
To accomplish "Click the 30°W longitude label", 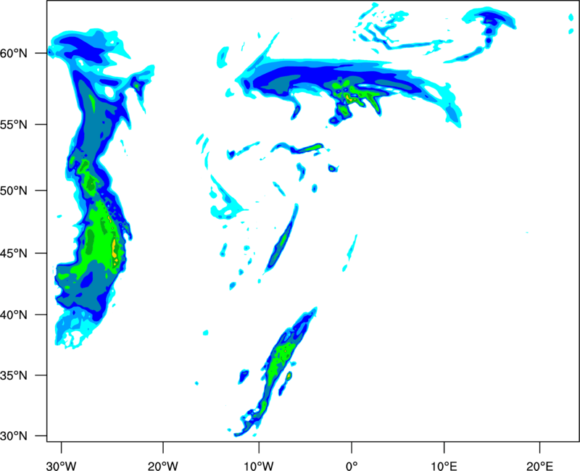I will tap(62, 466).
